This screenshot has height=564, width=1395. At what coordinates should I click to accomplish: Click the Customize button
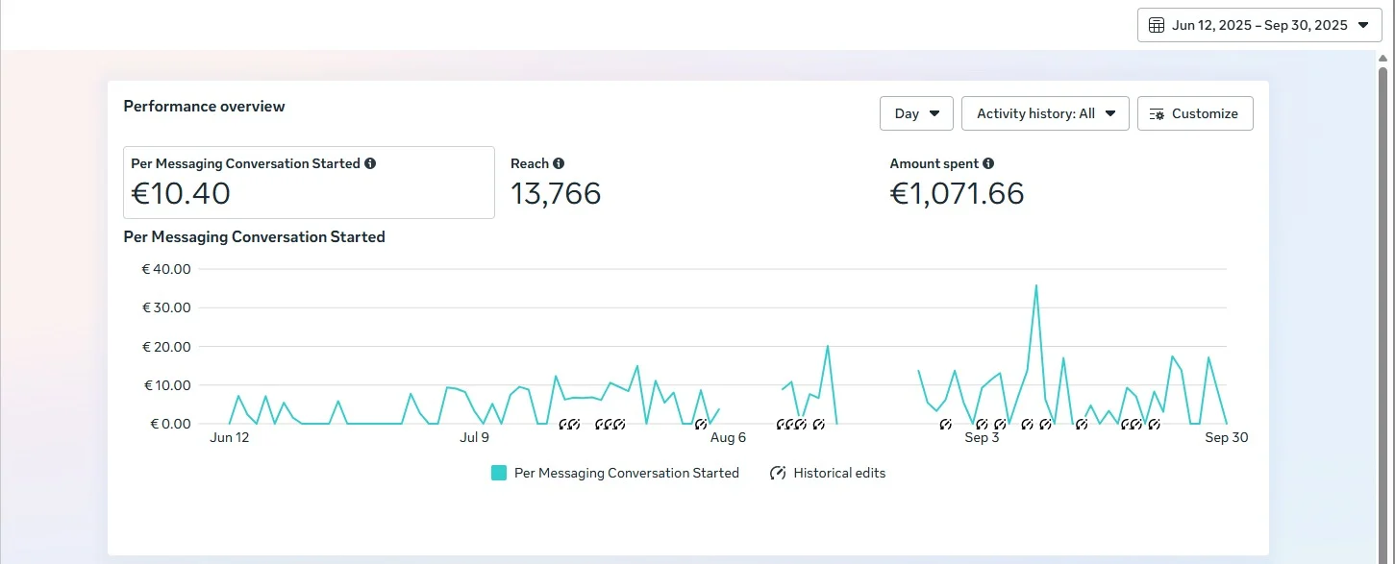coord(1195,113)
